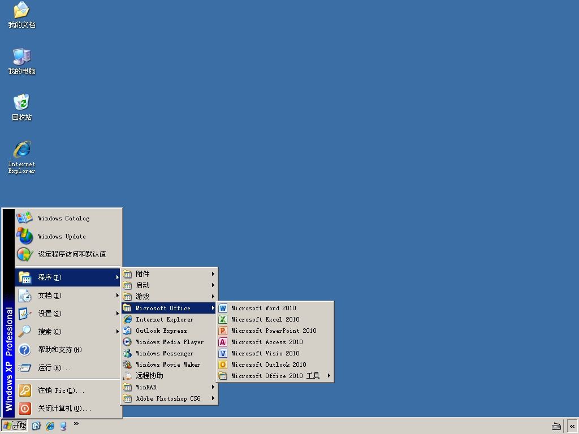This screenshot has height=434, width=579.
Task: Click the Excel 2010 X icon
Action: 223,319
